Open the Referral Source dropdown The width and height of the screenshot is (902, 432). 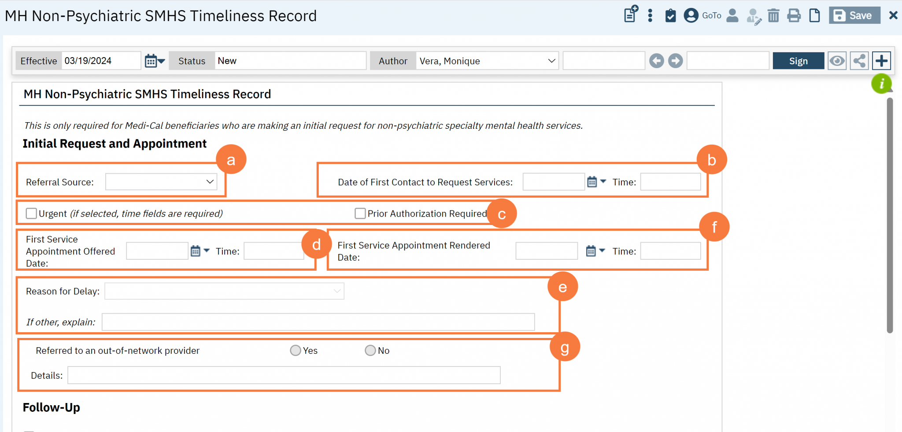[x=161, y=182]
